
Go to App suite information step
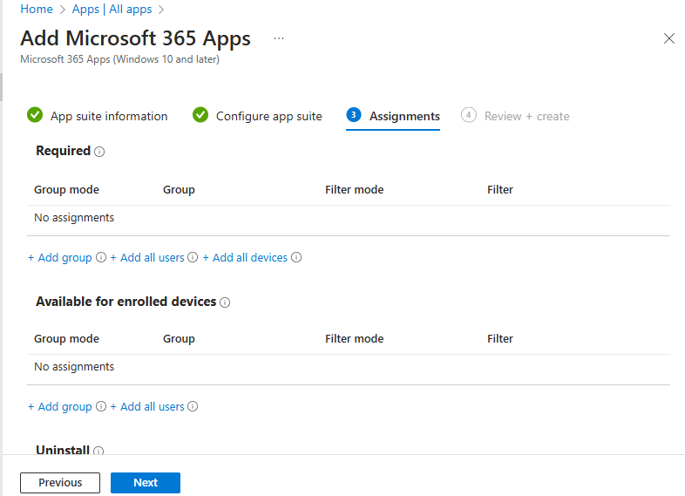(x=98, y=116)
